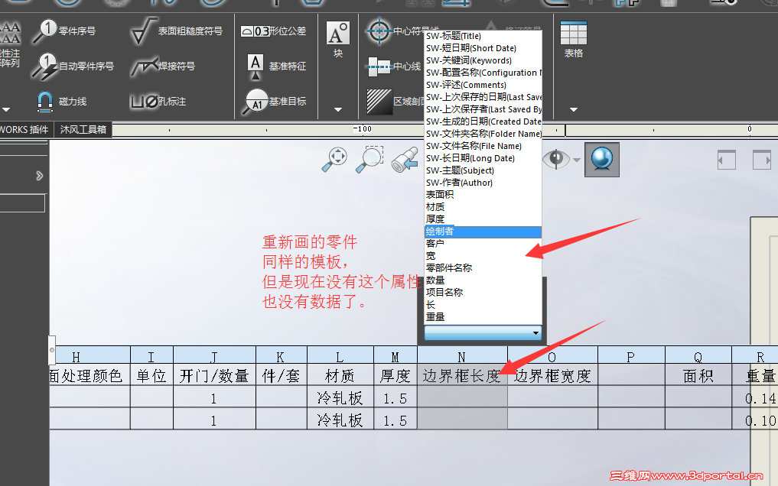Switch to the 沐风工具箱 tab

coord(83,129)
